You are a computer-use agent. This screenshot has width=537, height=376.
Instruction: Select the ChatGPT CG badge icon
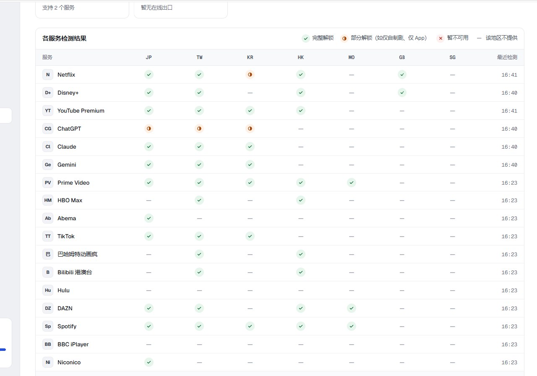(x=48, y=129)
